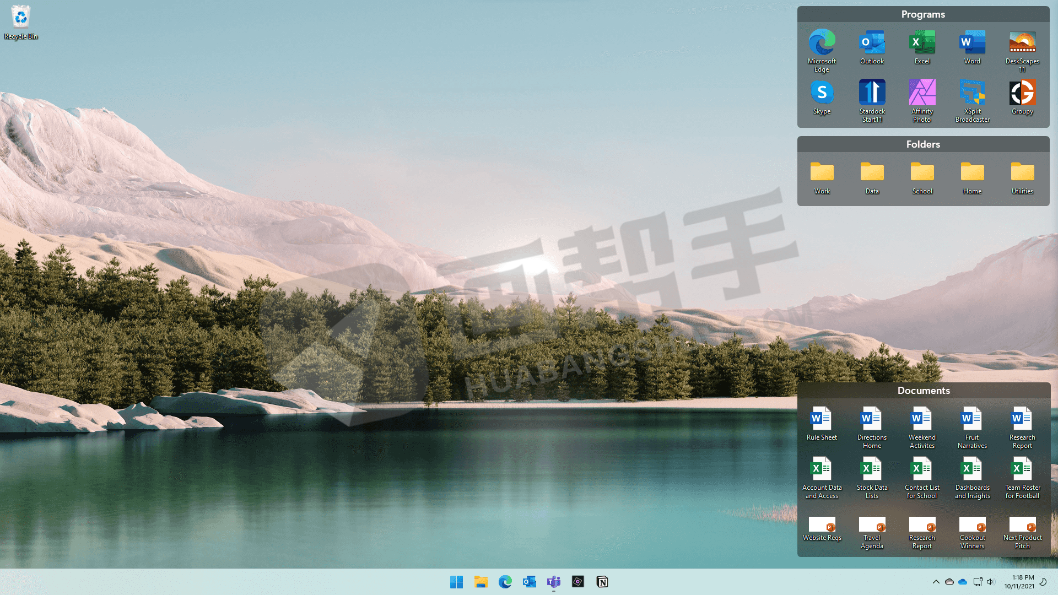Select the Directions Home document
1058x595 pixels.
pos(872,428)
